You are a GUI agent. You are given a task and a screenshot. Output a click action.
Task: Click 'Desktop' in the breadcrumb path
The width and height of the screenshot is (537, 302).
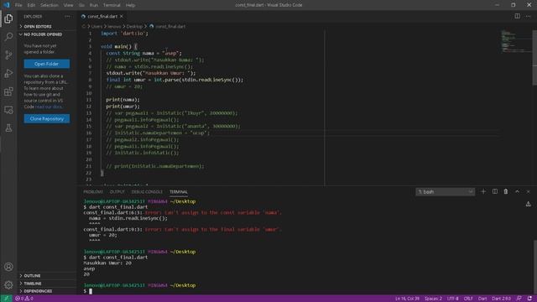click(x=134, y=26)
